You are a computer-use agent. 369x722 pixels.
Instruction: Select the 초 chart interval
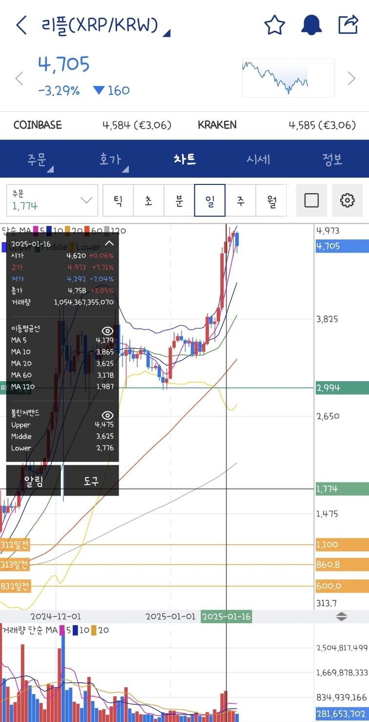click(x=148, y=200)
